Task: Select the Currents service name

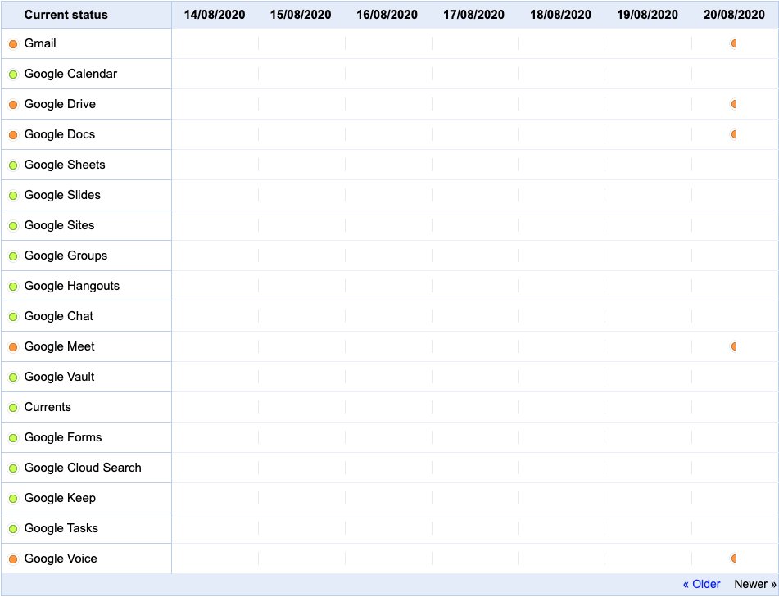Action: 48,407
